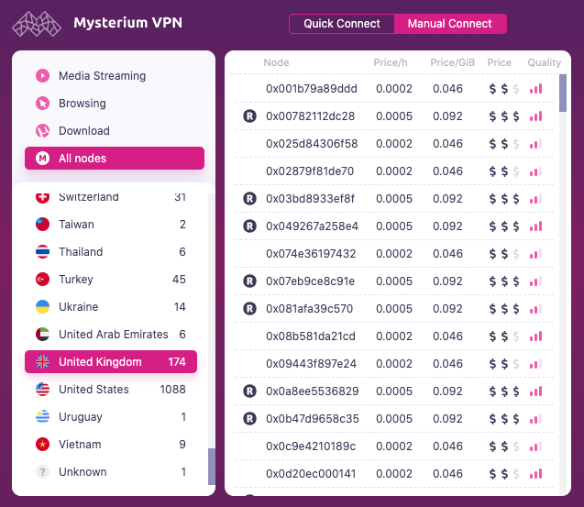The width and height of the screenshot is (584, 507).
Task: Select the All nodes filter
Action: [x=115, y=159]
